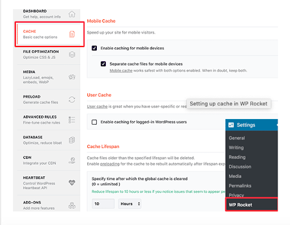Image resolution: width=290 pixels, height=225 pixels.
Task: Follow the Mobile cache help link
Action: pos(121,71)
